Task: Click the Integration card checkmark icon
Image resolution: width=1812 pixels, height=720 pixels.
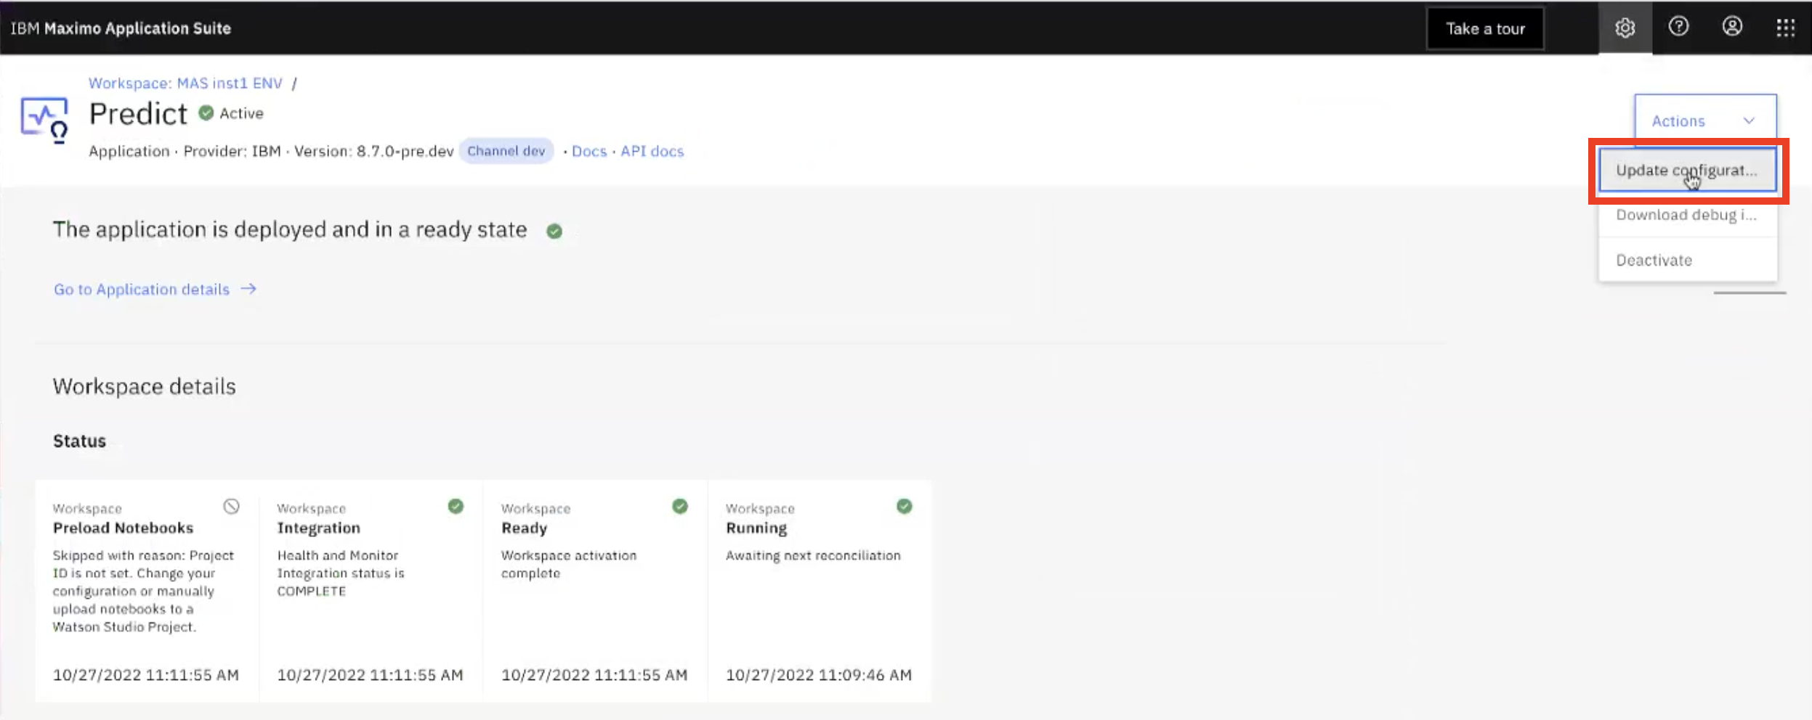Action: click(x=456, y=507)
